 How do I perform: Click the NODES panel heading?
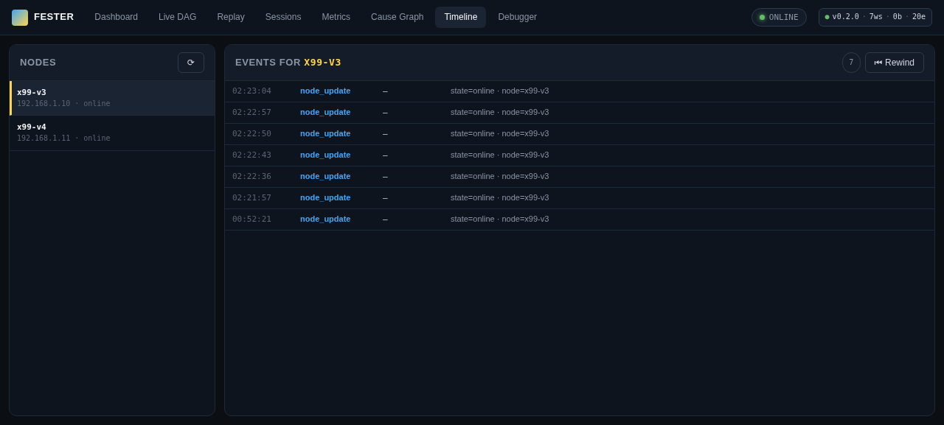[38, 63]
